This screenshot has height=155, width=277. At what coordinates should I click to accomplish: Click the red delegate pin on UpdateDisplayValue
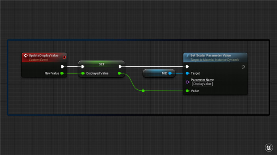64,57
